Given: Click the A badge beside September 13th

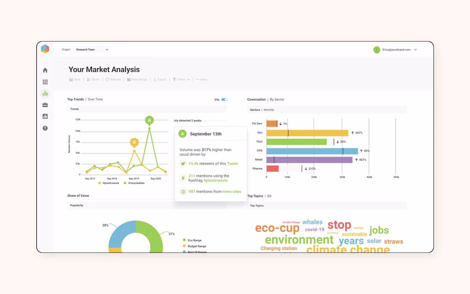Looking at the screenshot, I should point(182,134).
